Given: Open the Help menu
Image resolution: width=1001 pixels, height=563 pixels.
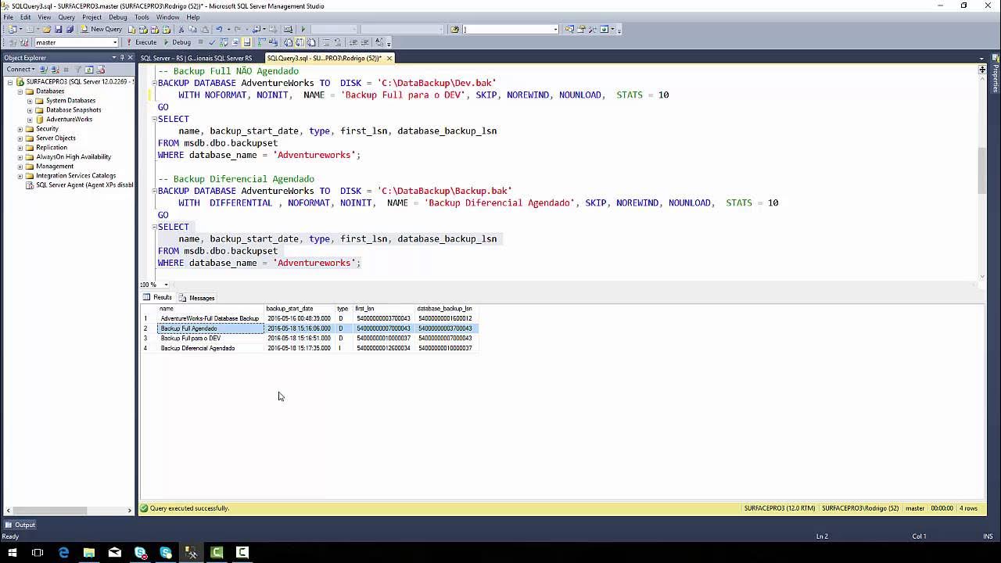Looking at the screenshot, I should [x=193, y=17].
